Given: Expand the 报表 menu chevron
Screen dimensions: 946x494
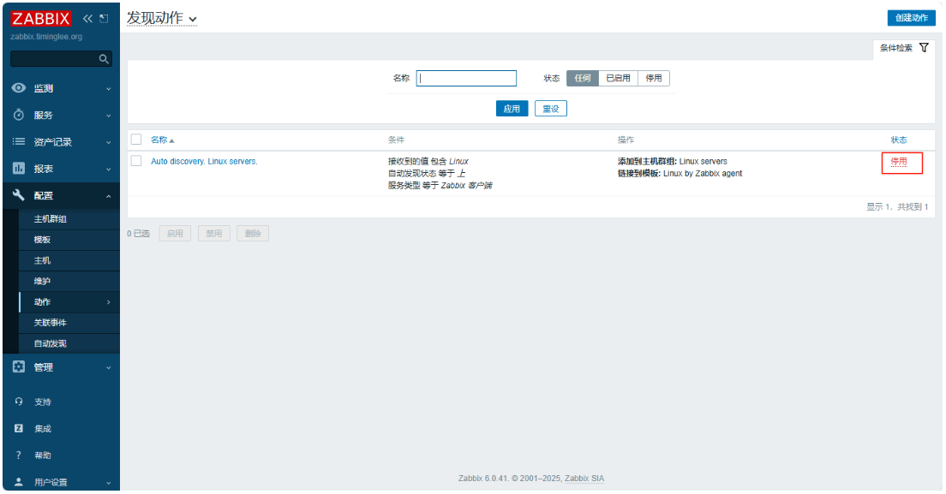Looking at the screenshot, I should [109, 169].
